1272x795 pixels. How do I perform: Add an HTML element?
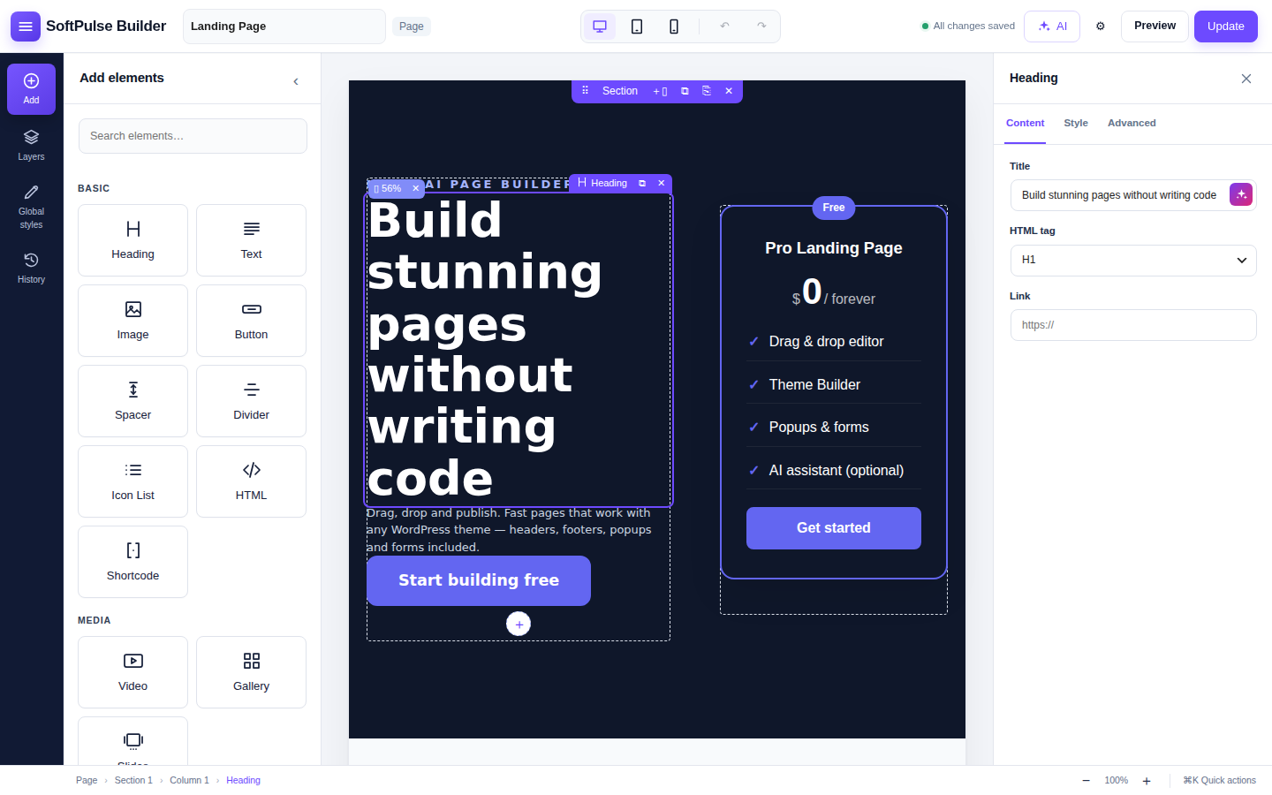(251, 481)
